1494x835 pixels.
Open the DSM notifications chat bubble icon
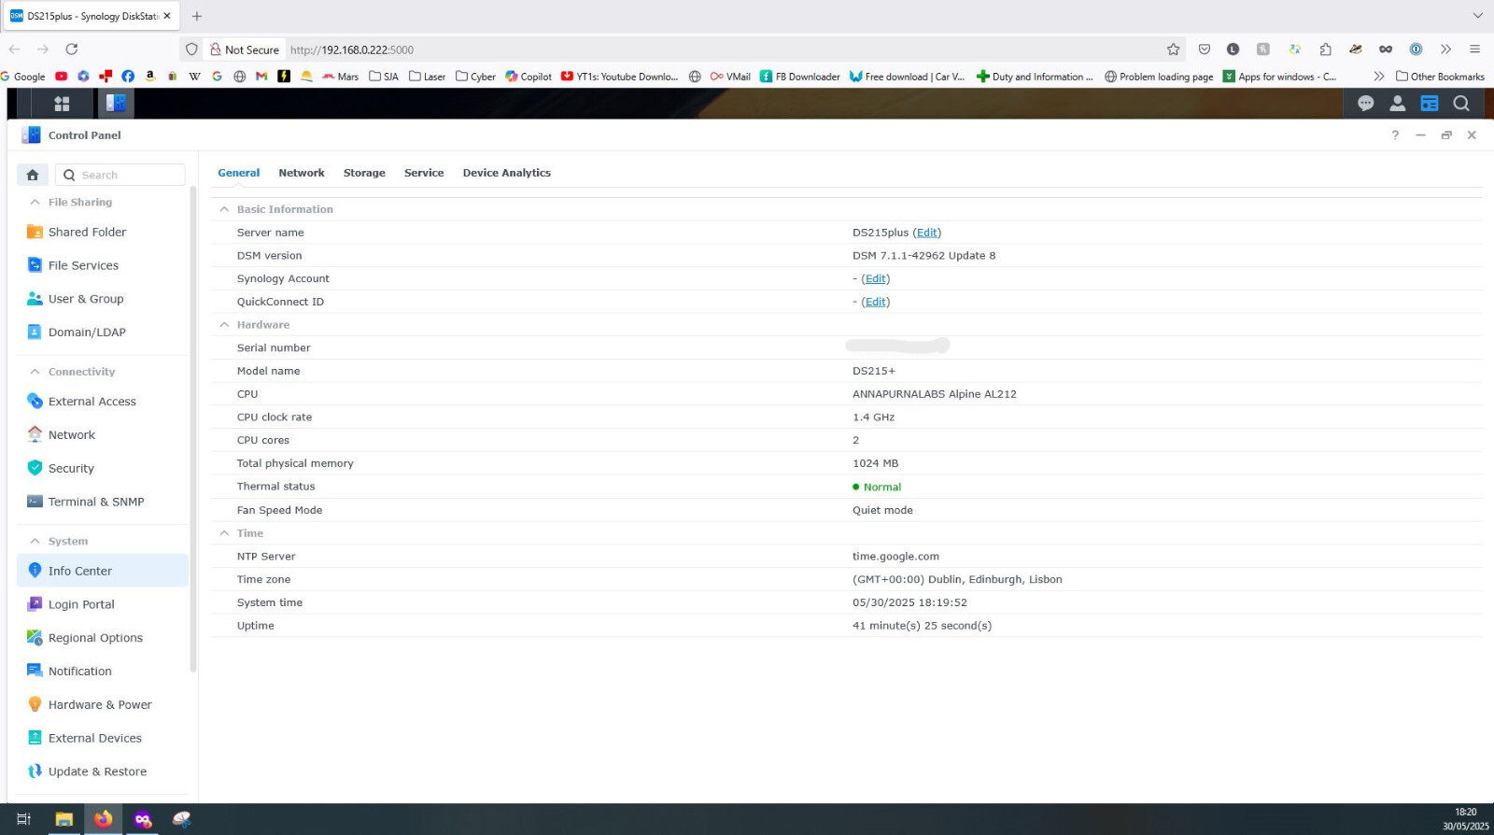(1365, 104)
